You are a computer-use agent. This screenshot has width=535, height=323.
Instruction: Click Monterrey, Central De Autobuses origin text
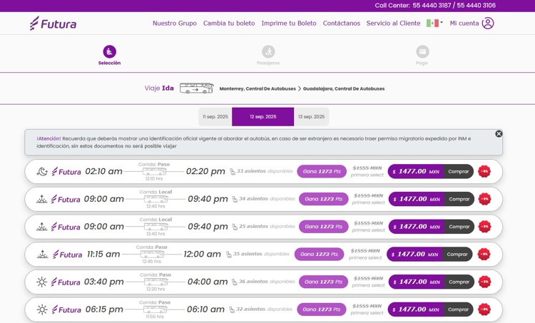(258, 88)
